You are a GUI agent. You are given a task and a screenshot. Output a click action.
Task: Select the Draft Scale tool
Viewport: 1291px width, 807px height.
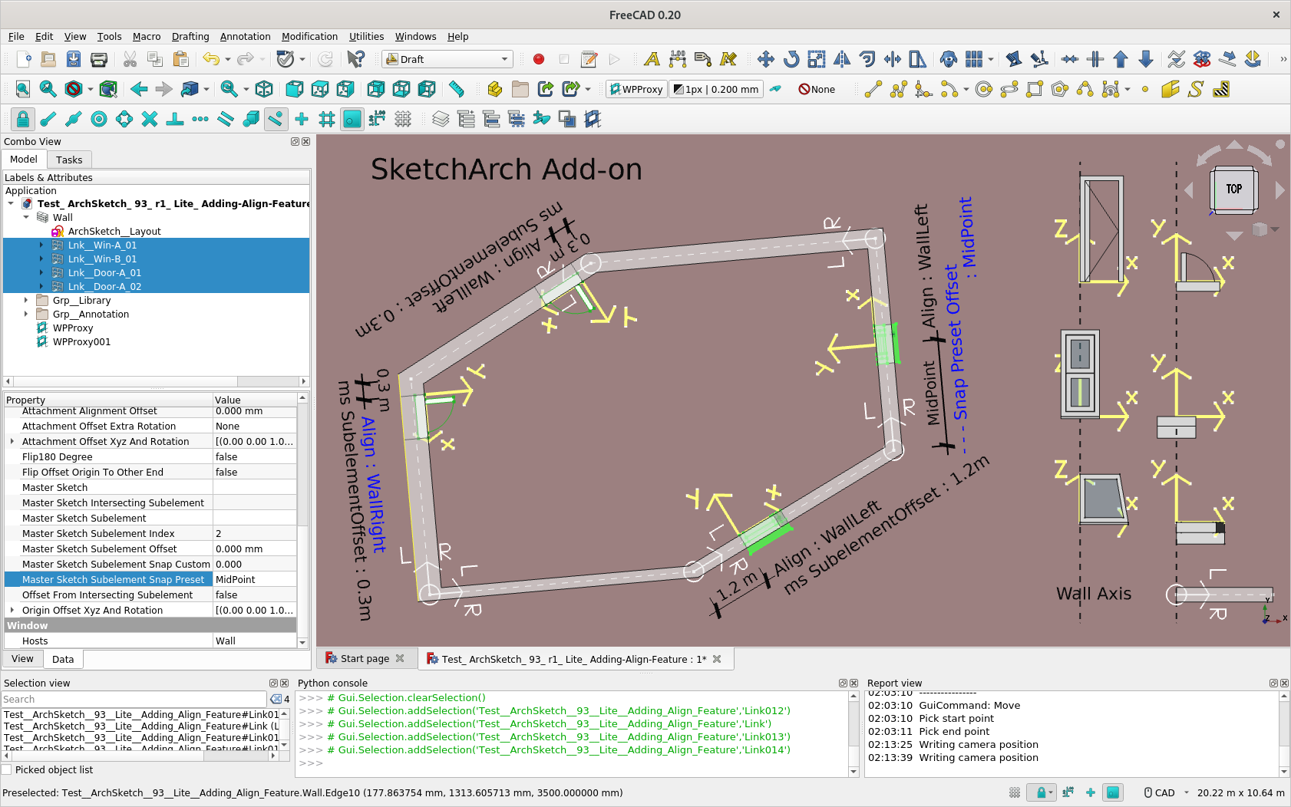pyautogui.click(x=816, y=59)
